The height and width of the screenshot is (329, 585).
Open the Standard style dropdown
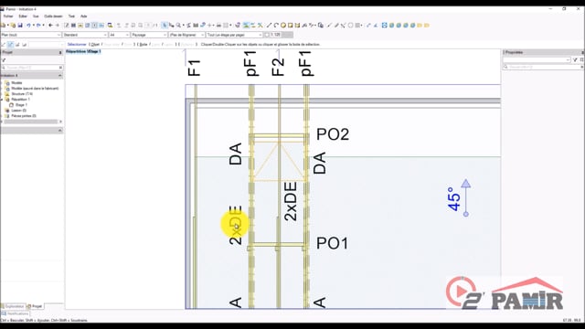tap(85, 35)
